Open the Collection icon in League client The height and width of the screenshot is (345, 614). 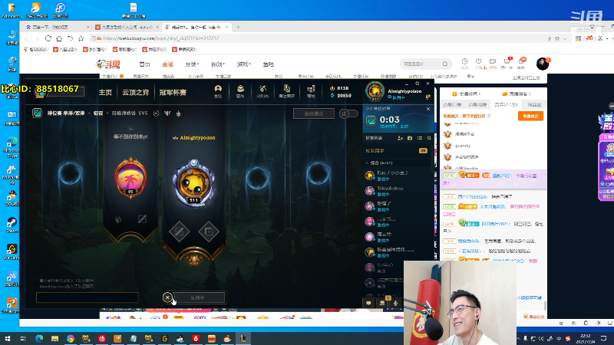coord(240,91)
